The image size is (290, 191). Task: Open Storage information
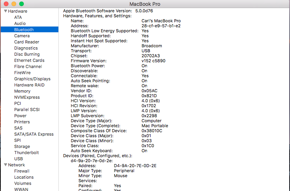[22, 146]
